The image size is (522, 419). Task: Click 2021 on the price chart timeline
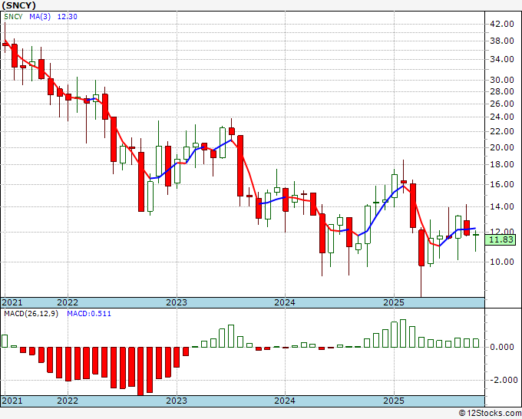click(x=12, y=302)
